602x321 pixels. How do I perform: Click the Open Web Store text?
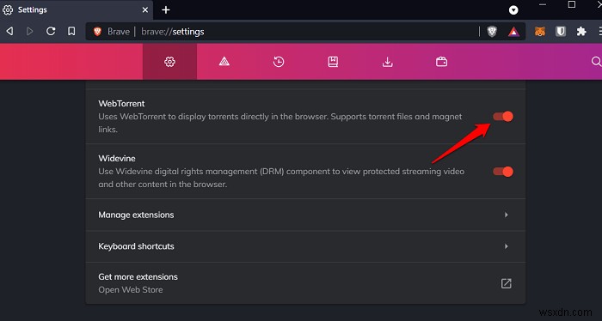(x=131, y=290)
